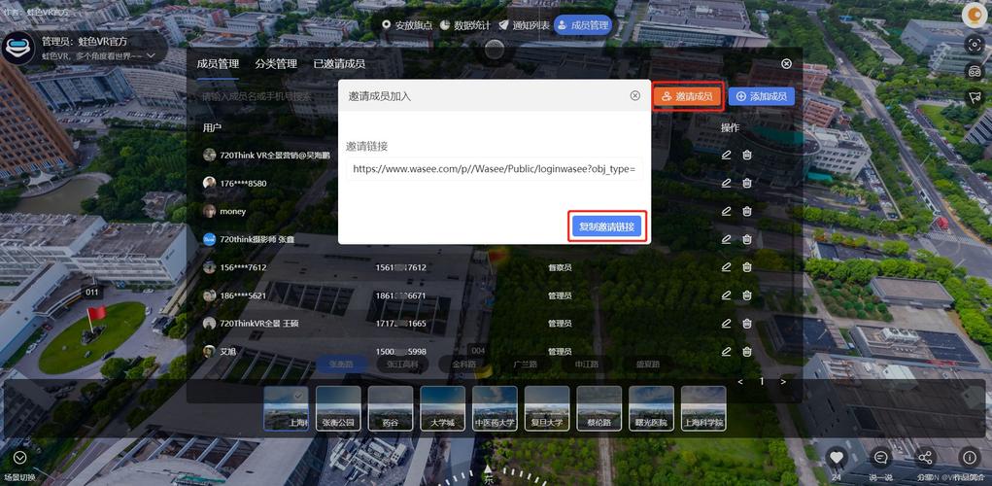Open the 曙光医院 scene thumbnail
Image resolution: width=992 pixels, height=486 pixels.
tap(652, 409)
